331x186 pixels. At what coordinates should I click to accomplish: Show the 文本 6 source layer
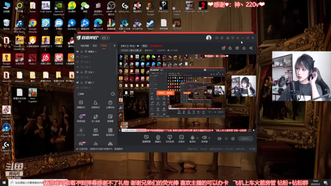point(77,62)
